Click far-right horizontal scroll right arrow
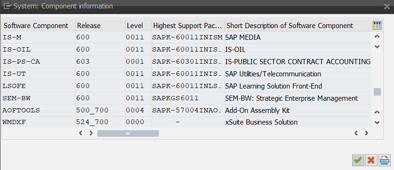This screenshot has width=394, height=170. point(367,133)
